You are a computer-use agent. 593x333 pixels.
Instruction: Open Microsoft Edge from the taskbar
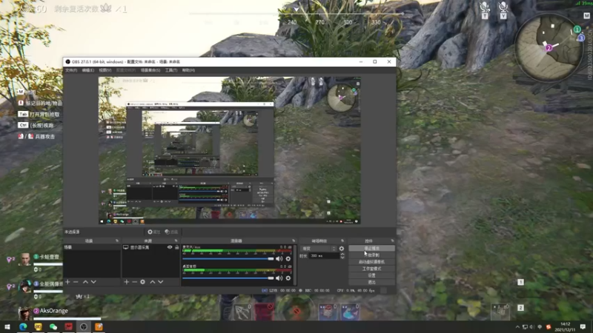tap(23, 326)
